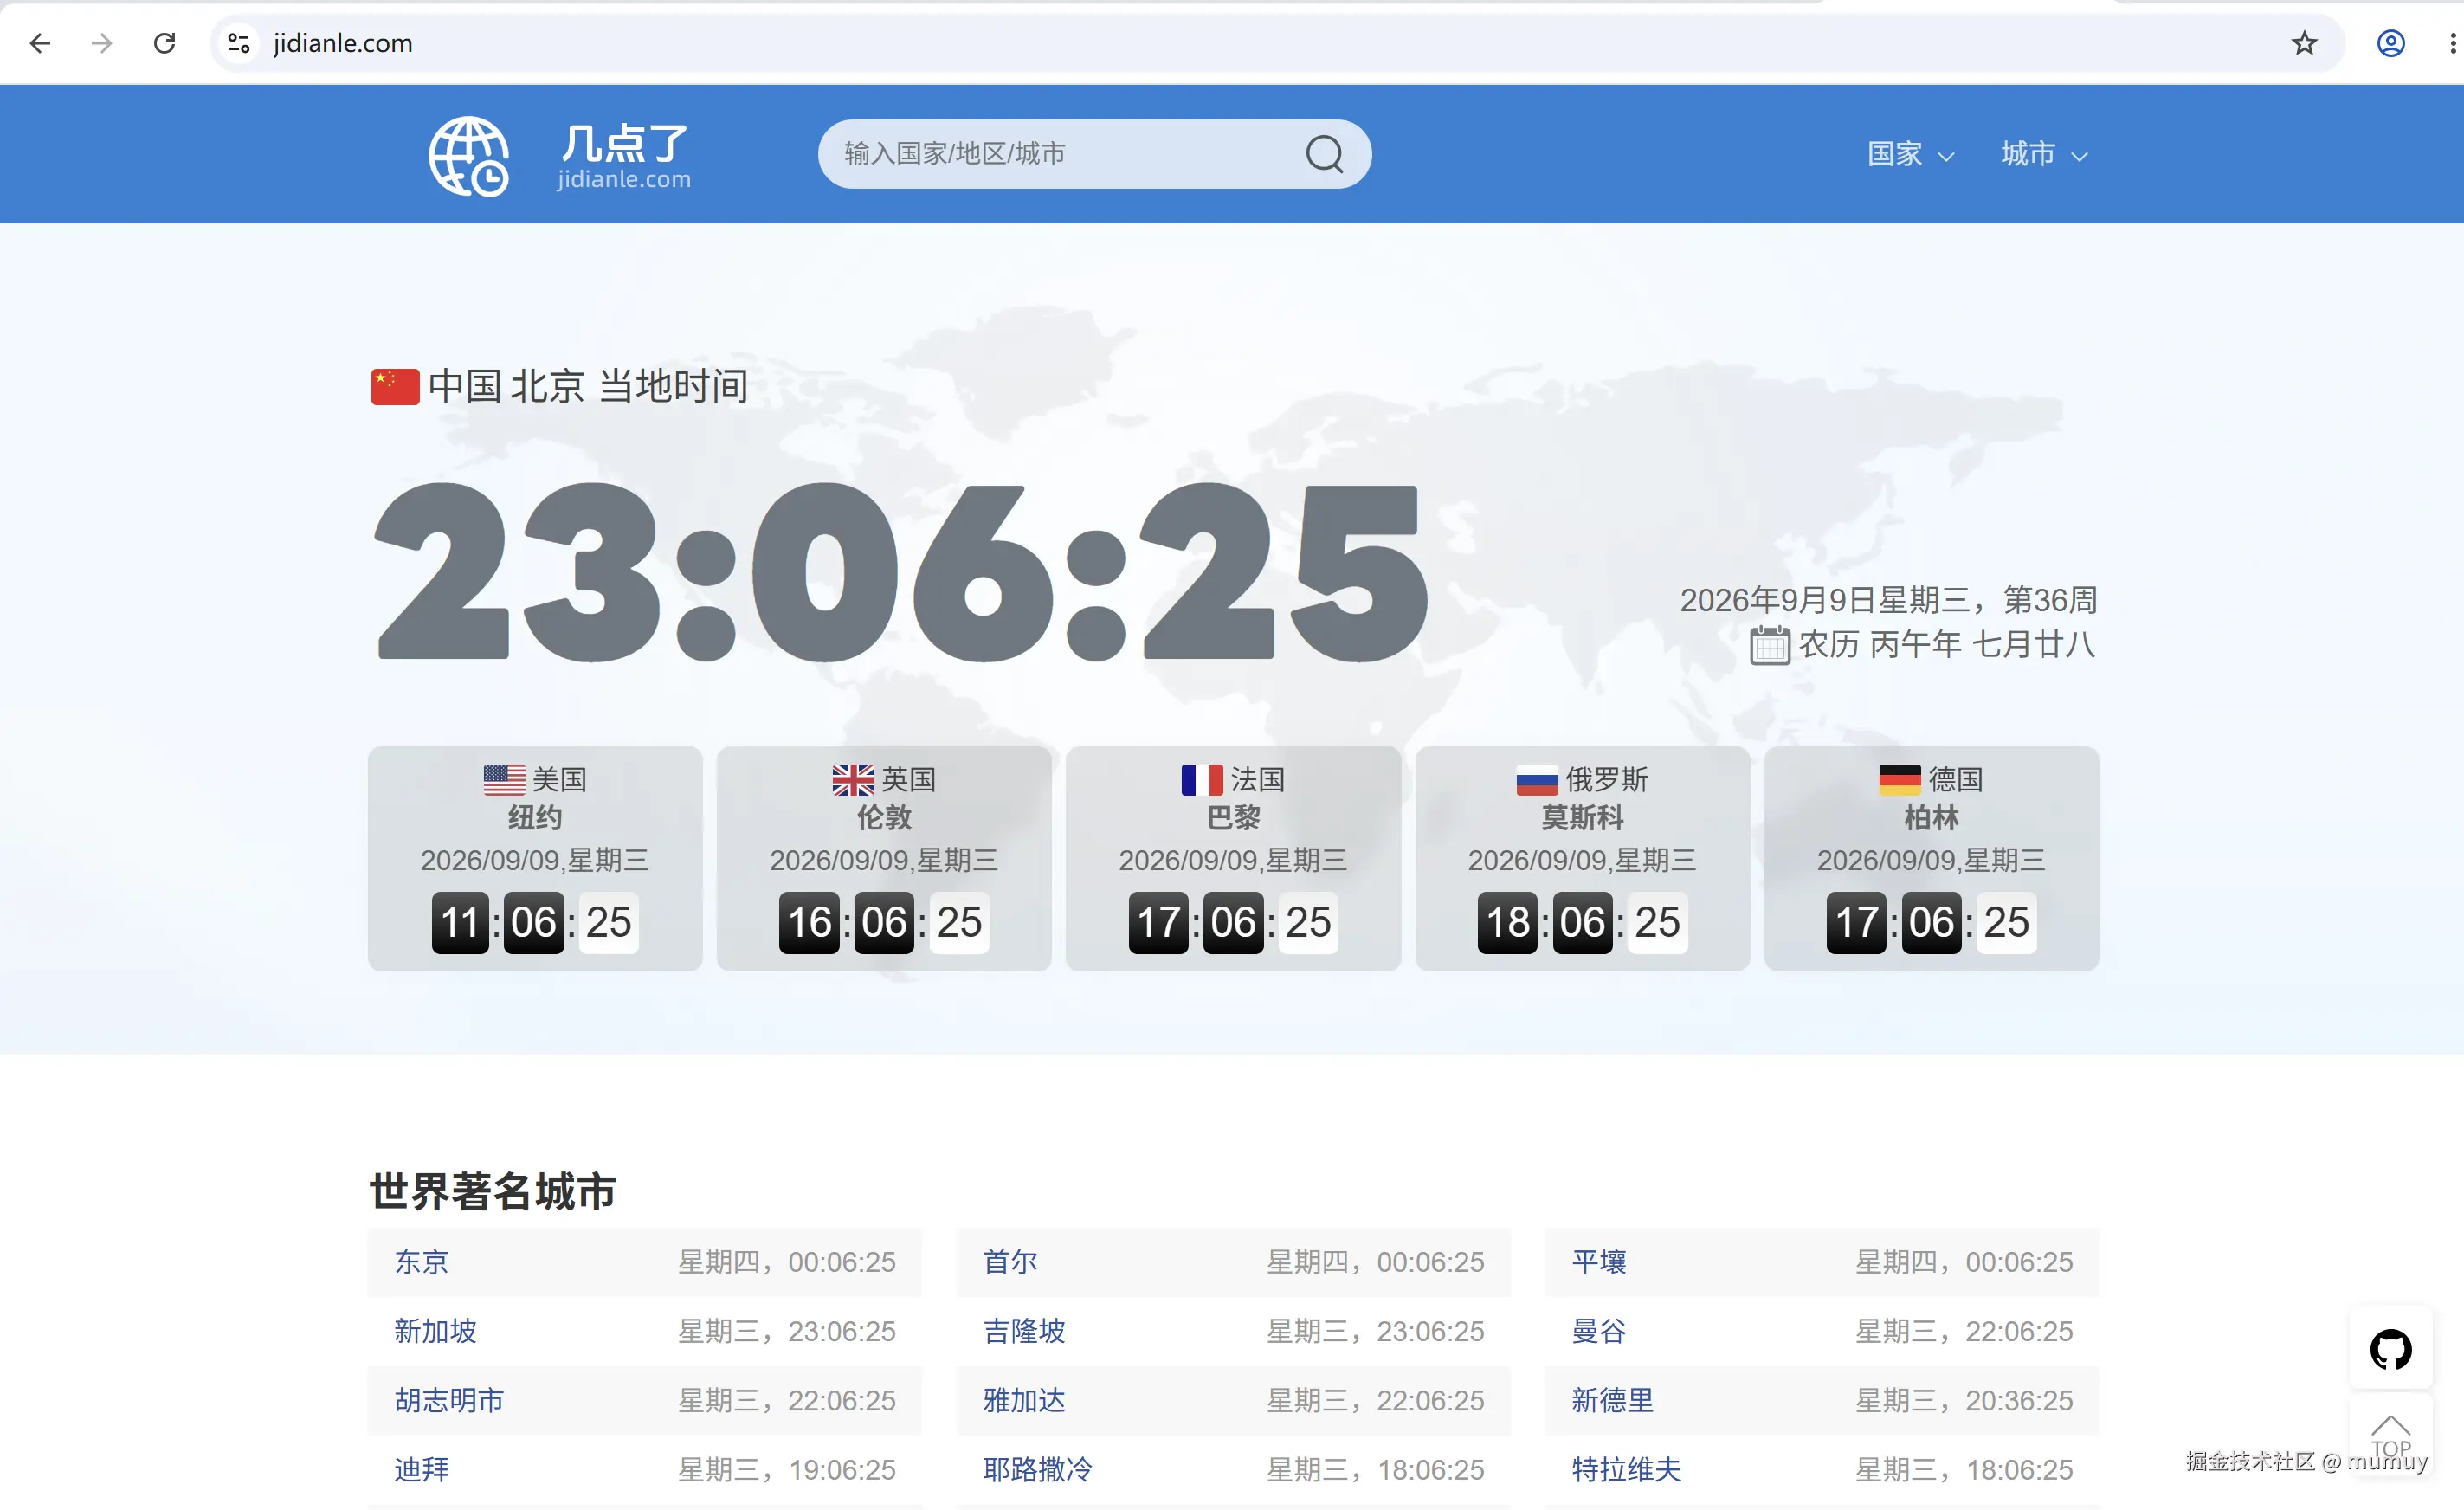The width and height of the screenshot is (2464, 1510).
Task: Open the browser three-dot menu
Action: (x=2452, y=43)
